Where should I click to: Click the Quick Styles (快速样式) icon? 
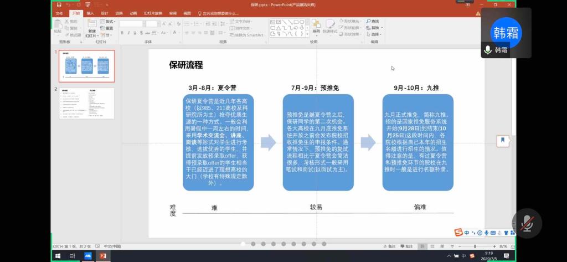[x=330, y=26]
